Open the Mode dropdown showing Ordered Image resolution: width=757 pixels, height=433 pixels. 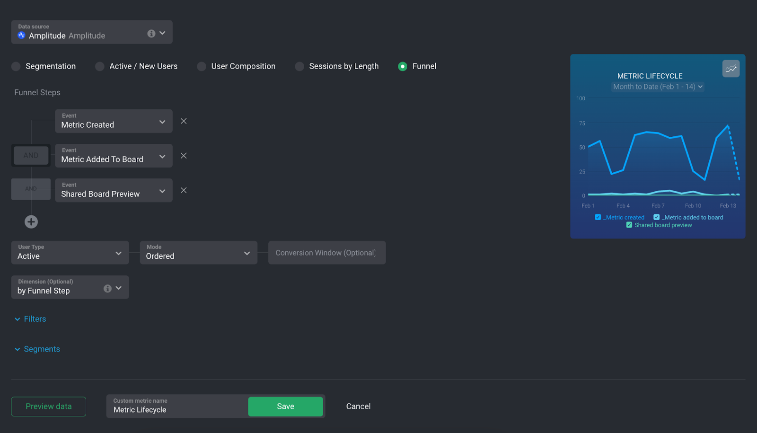246,253
